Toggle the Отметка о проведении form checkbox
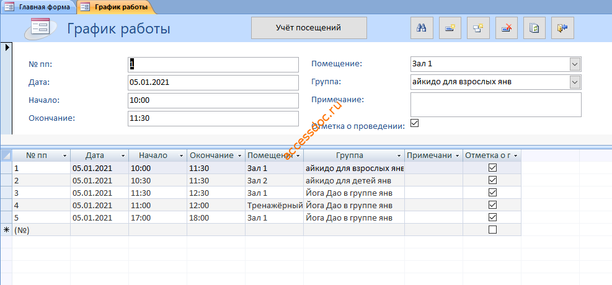This screenshot has height=285, width=612. pyautogui.click(x=414, y=123)
